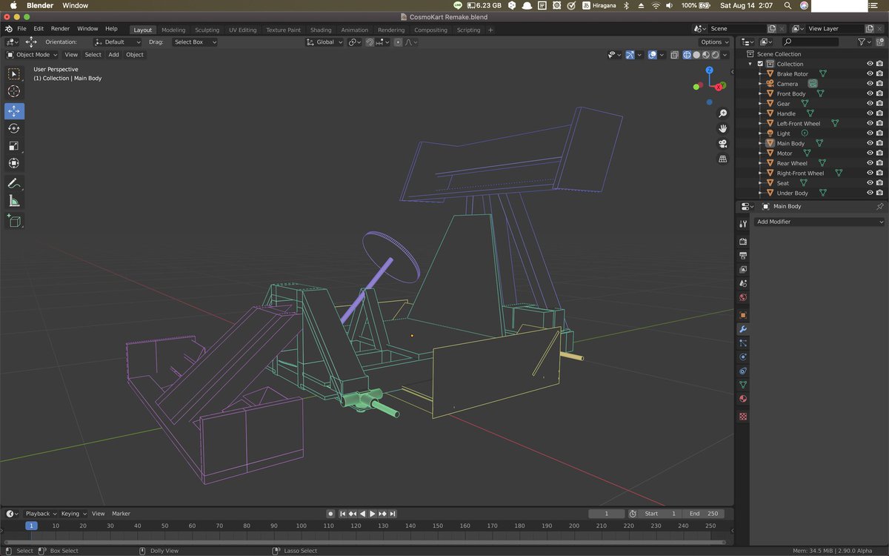
Task: Play the animation forward
Action: pyautogui.click(x=373, y=514)
